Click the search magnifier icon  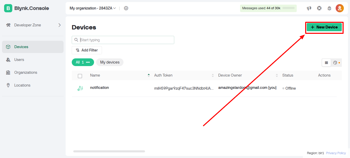[x=76, y=40]
